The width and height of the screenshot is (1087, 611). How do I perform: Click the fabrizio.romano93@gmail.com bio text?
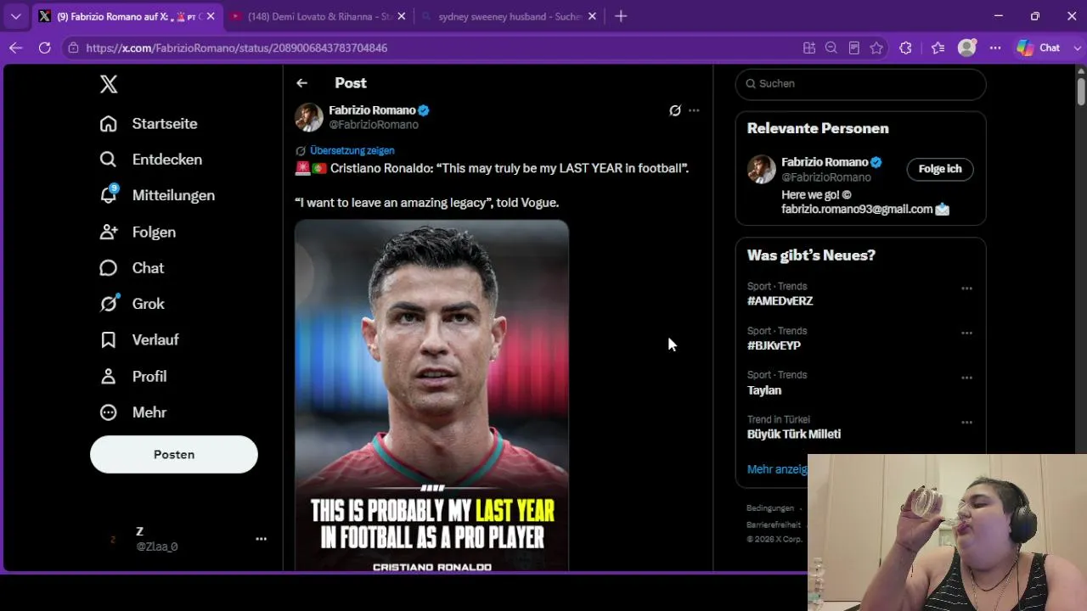[x=857, y=209]
